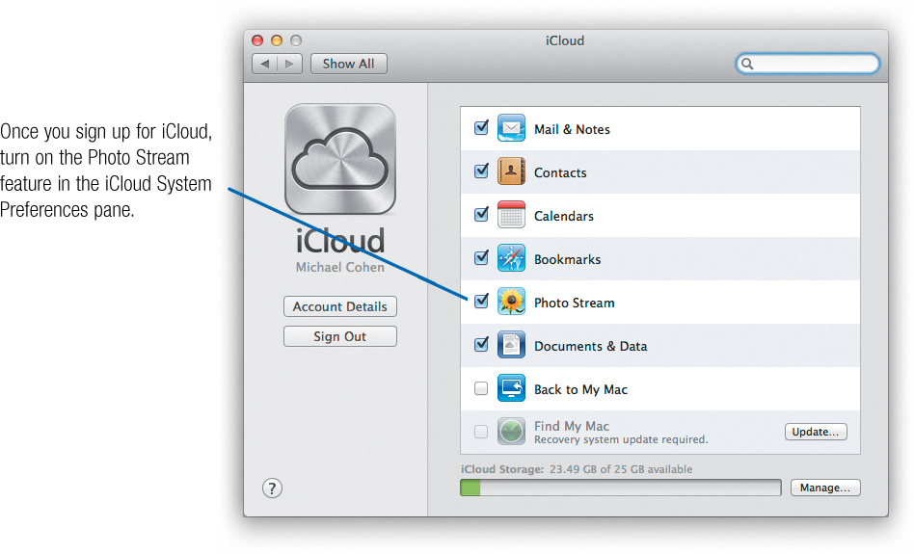Uncheck the Mail & Notes checkbox
914x554 pixels.
[481, 127]
